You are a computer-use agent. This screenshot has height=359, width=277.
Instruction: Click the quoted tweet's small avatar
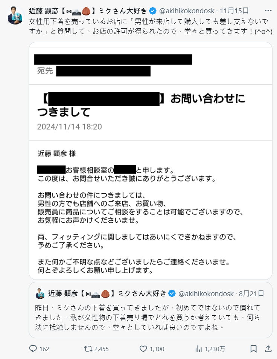coord(40,293)
